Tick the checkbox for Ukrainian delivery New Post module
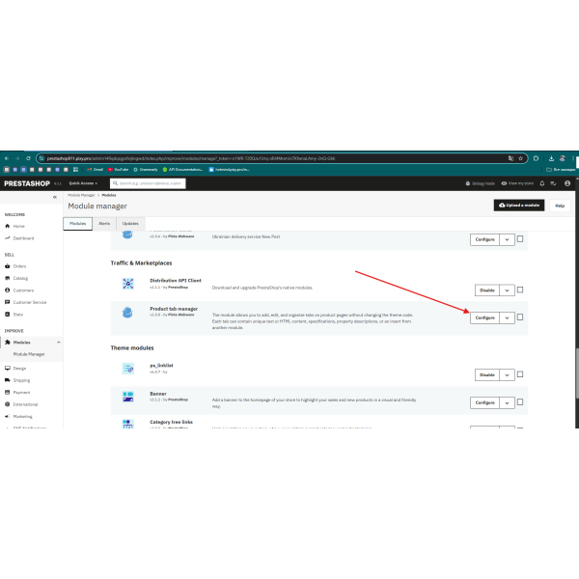This screenshot has width=579, height=579. (x=520, y=239)
